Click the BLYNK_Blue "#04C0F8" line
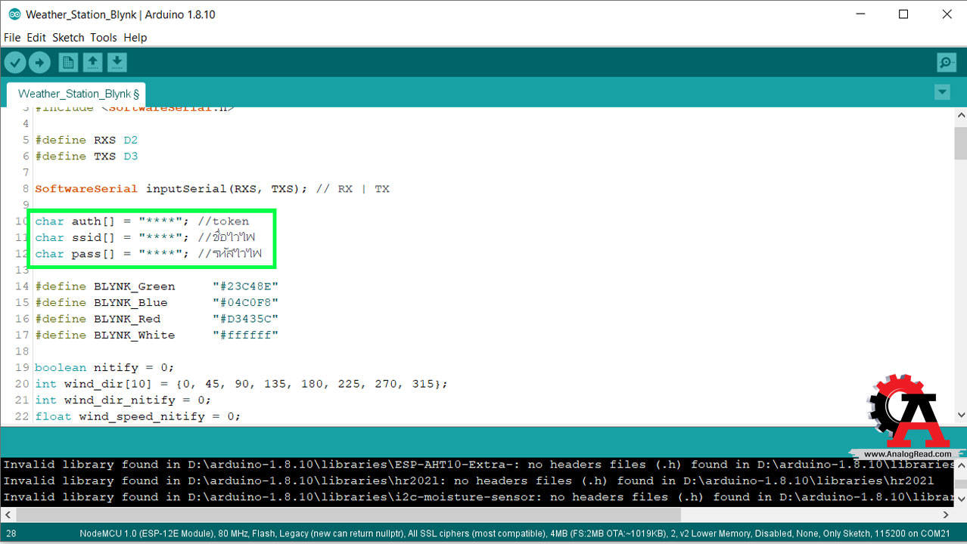This screenshot has height=544, width=967. (157, 302)
